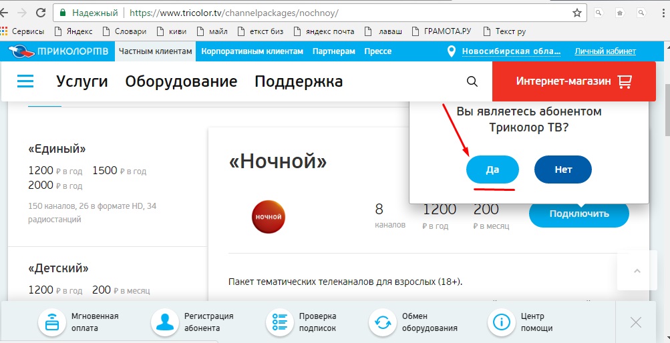The height and width of the screenshot is (343, 670).
Task: Click the Обмен оборудования refresh icon
Action: point(383,322)
